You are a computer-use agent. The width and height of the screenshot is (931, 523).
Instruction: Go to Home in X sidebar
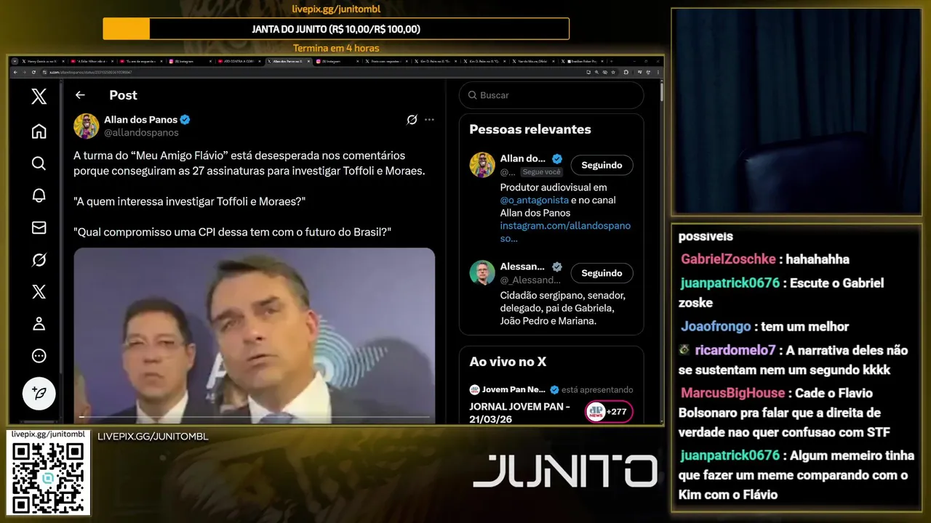(x=39, y=131)
